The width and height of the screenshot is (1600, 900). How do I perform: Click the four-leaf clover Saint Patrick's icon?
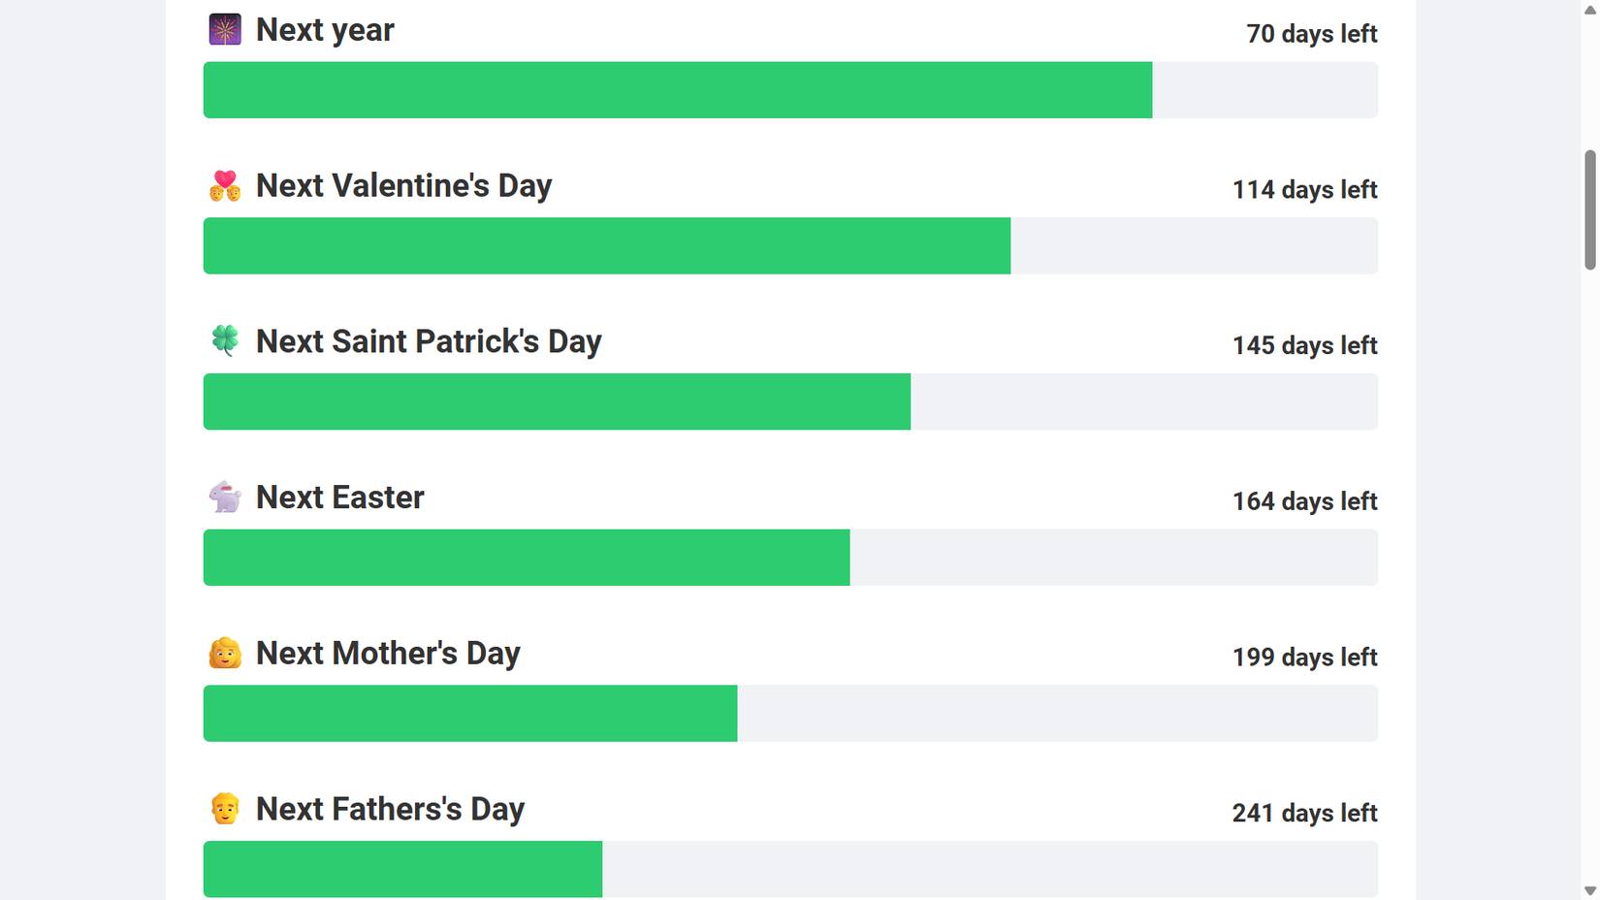(x=225, y=340)
